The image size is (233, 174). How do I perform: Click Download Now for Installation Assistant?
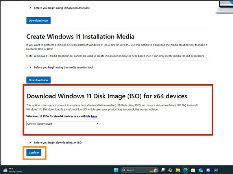coord(39,20)
